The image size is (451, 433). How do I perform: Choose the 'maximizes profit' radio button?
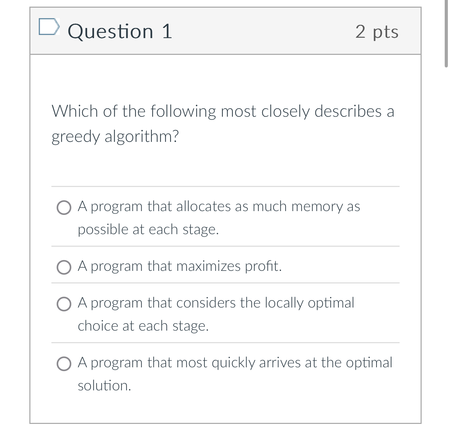tap(64, 267)
